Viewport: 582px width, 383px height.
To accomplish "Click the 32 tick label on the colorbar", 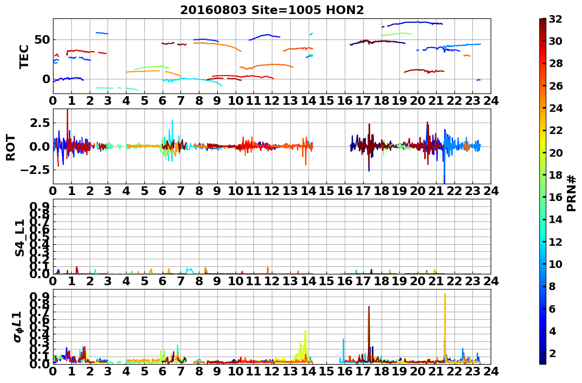I will (556, 19).
